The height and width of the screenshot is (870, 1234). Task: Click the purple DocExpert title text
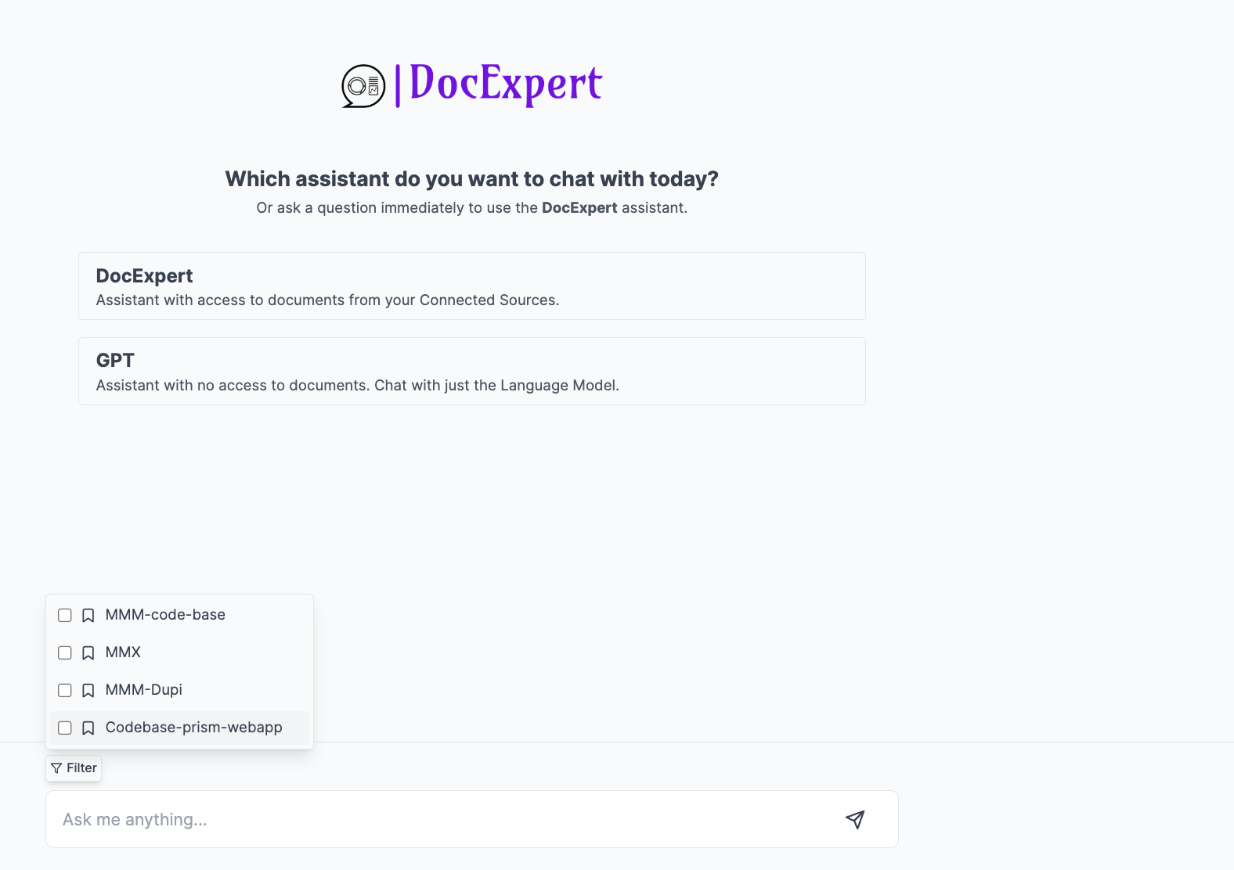click(505, 84)
